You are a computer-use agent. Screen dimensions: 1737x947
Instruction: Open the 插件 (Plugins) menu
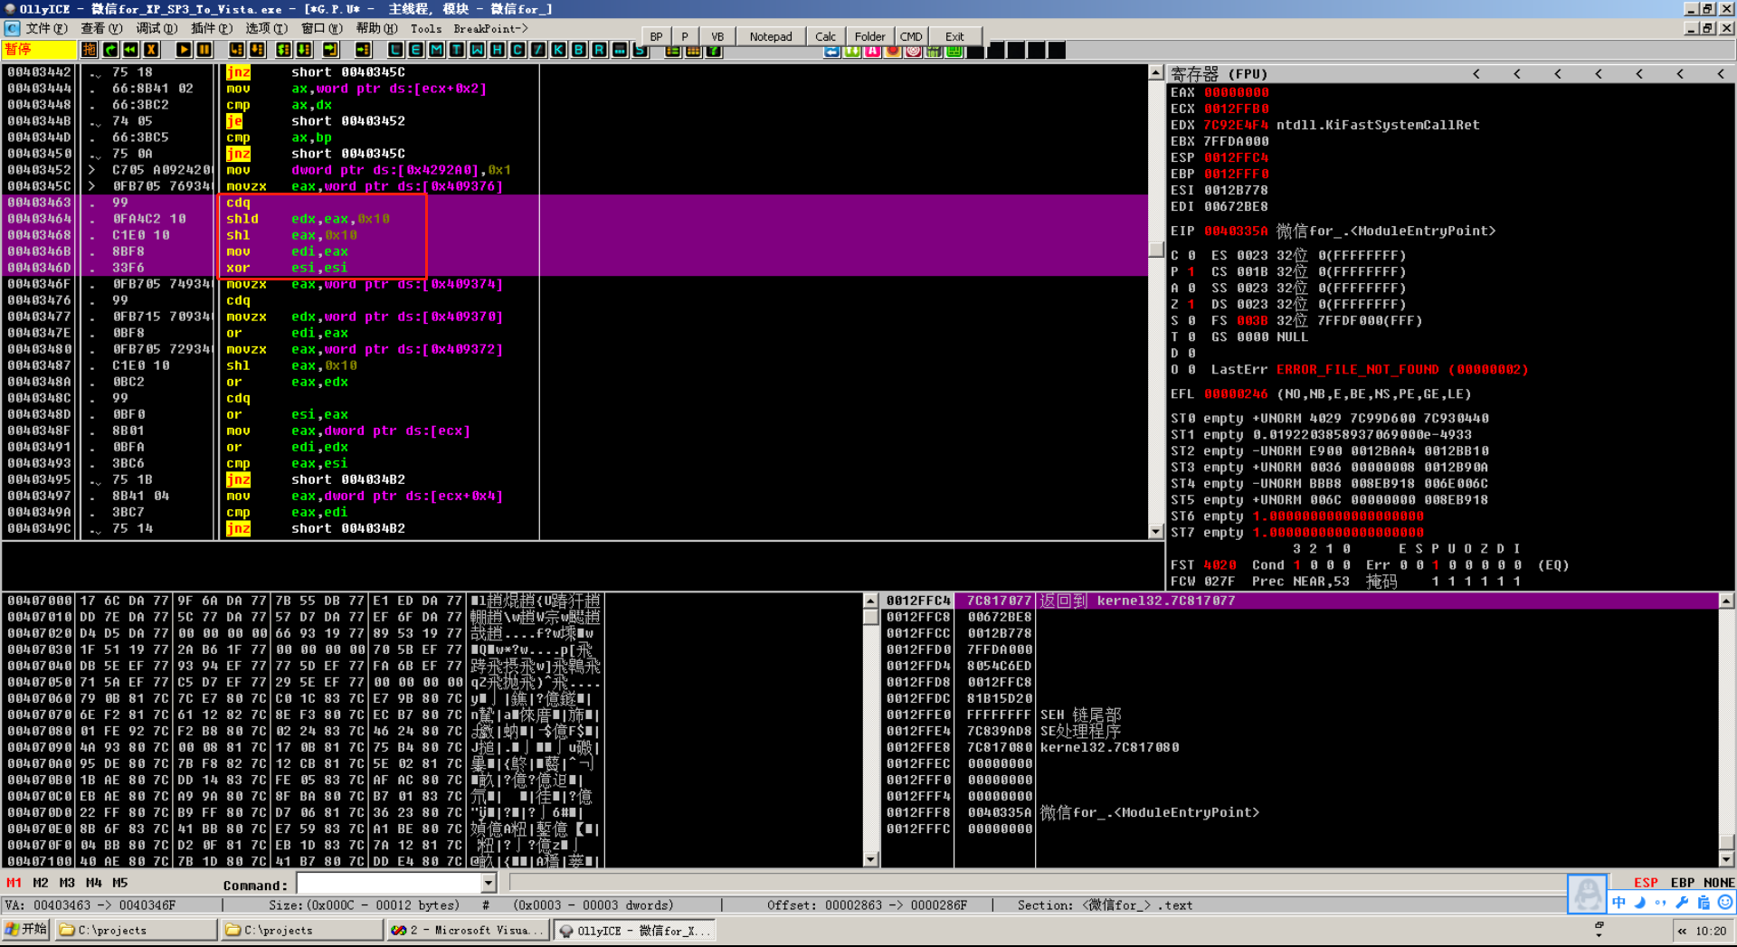pos(212,28)
